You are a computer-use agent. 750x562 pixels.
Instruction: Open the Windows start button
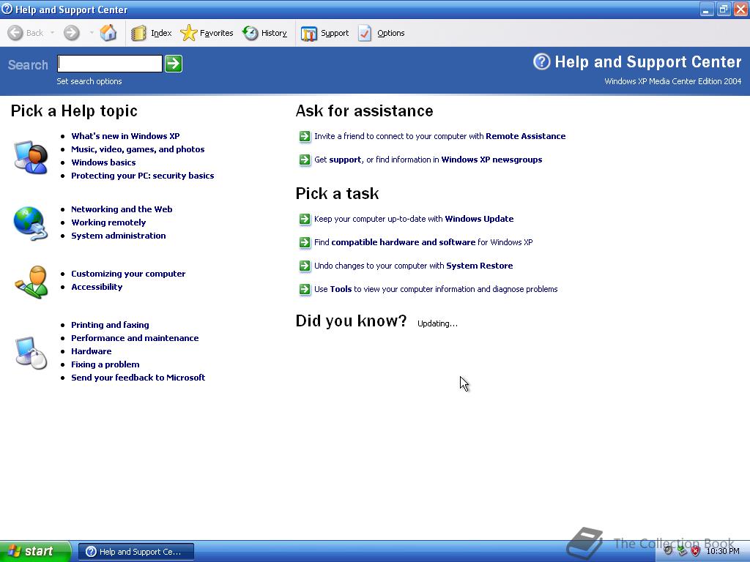pos(35,552)
